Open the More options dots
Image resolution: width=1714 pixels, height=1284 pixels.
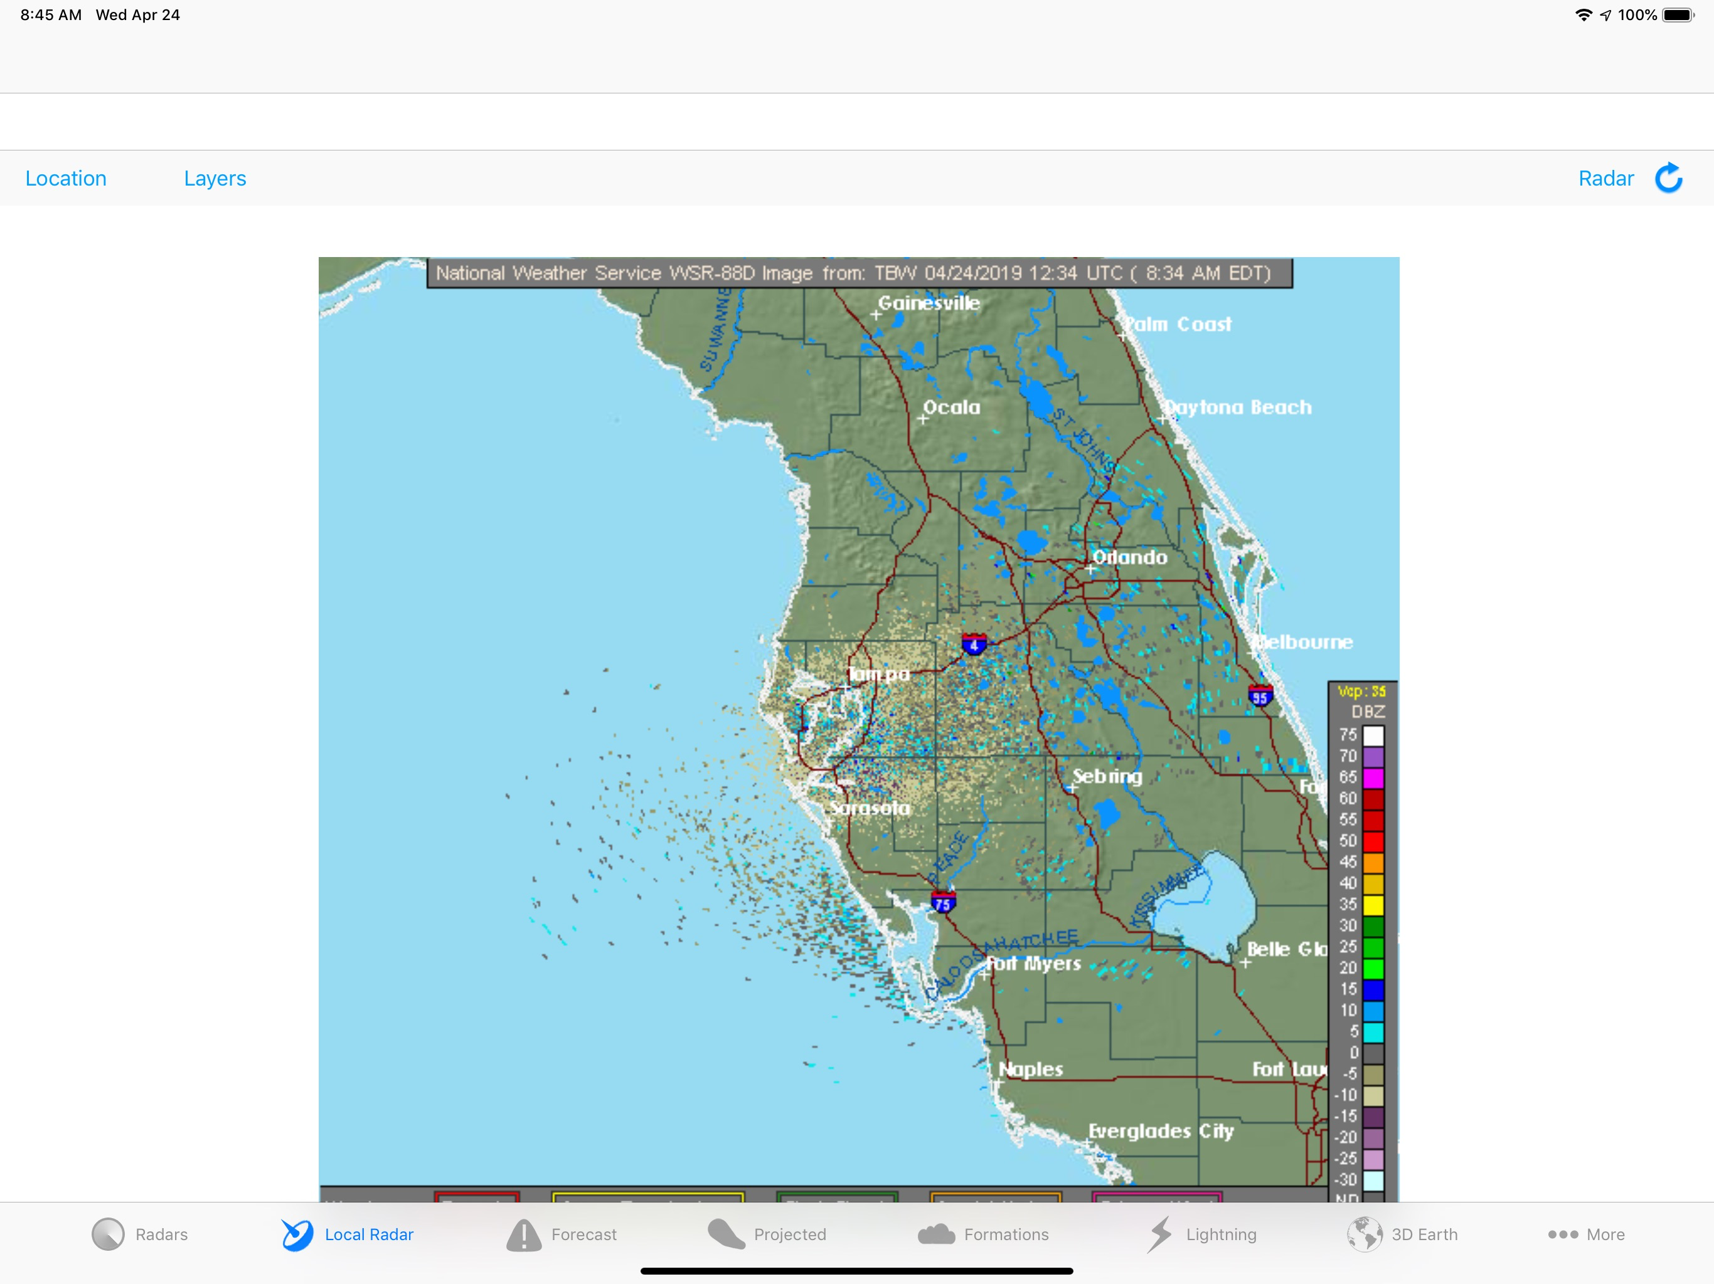click(x=1563, y=1234)
